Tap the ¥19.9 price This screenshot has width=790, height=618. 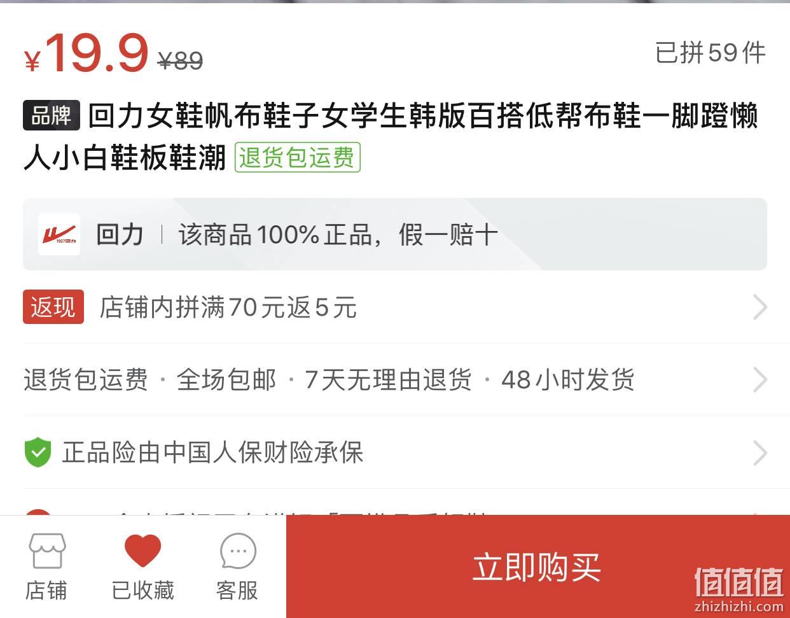(87, 53)
